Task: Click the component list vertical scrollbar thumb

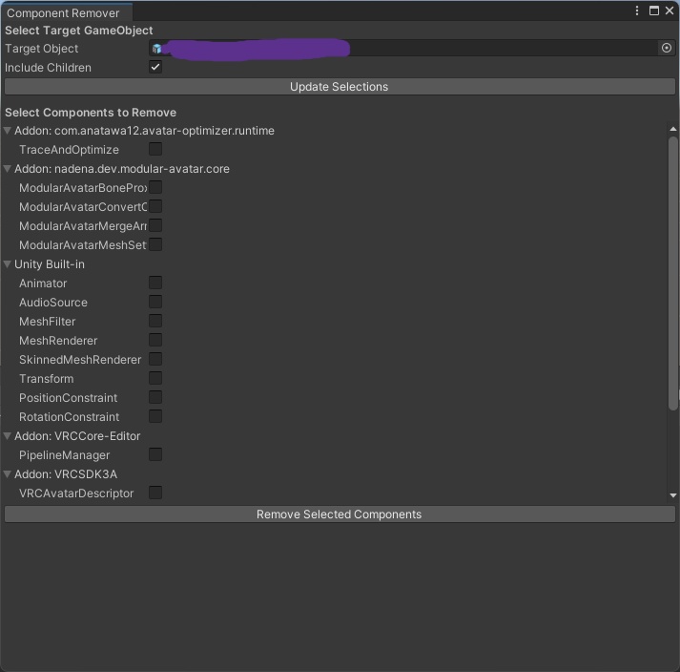Action: [x=673, y=274]
